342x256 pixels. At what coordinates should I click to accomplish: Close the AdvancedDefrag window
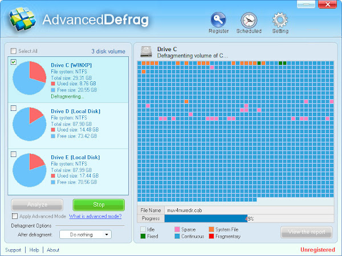(x=327, y=4)
